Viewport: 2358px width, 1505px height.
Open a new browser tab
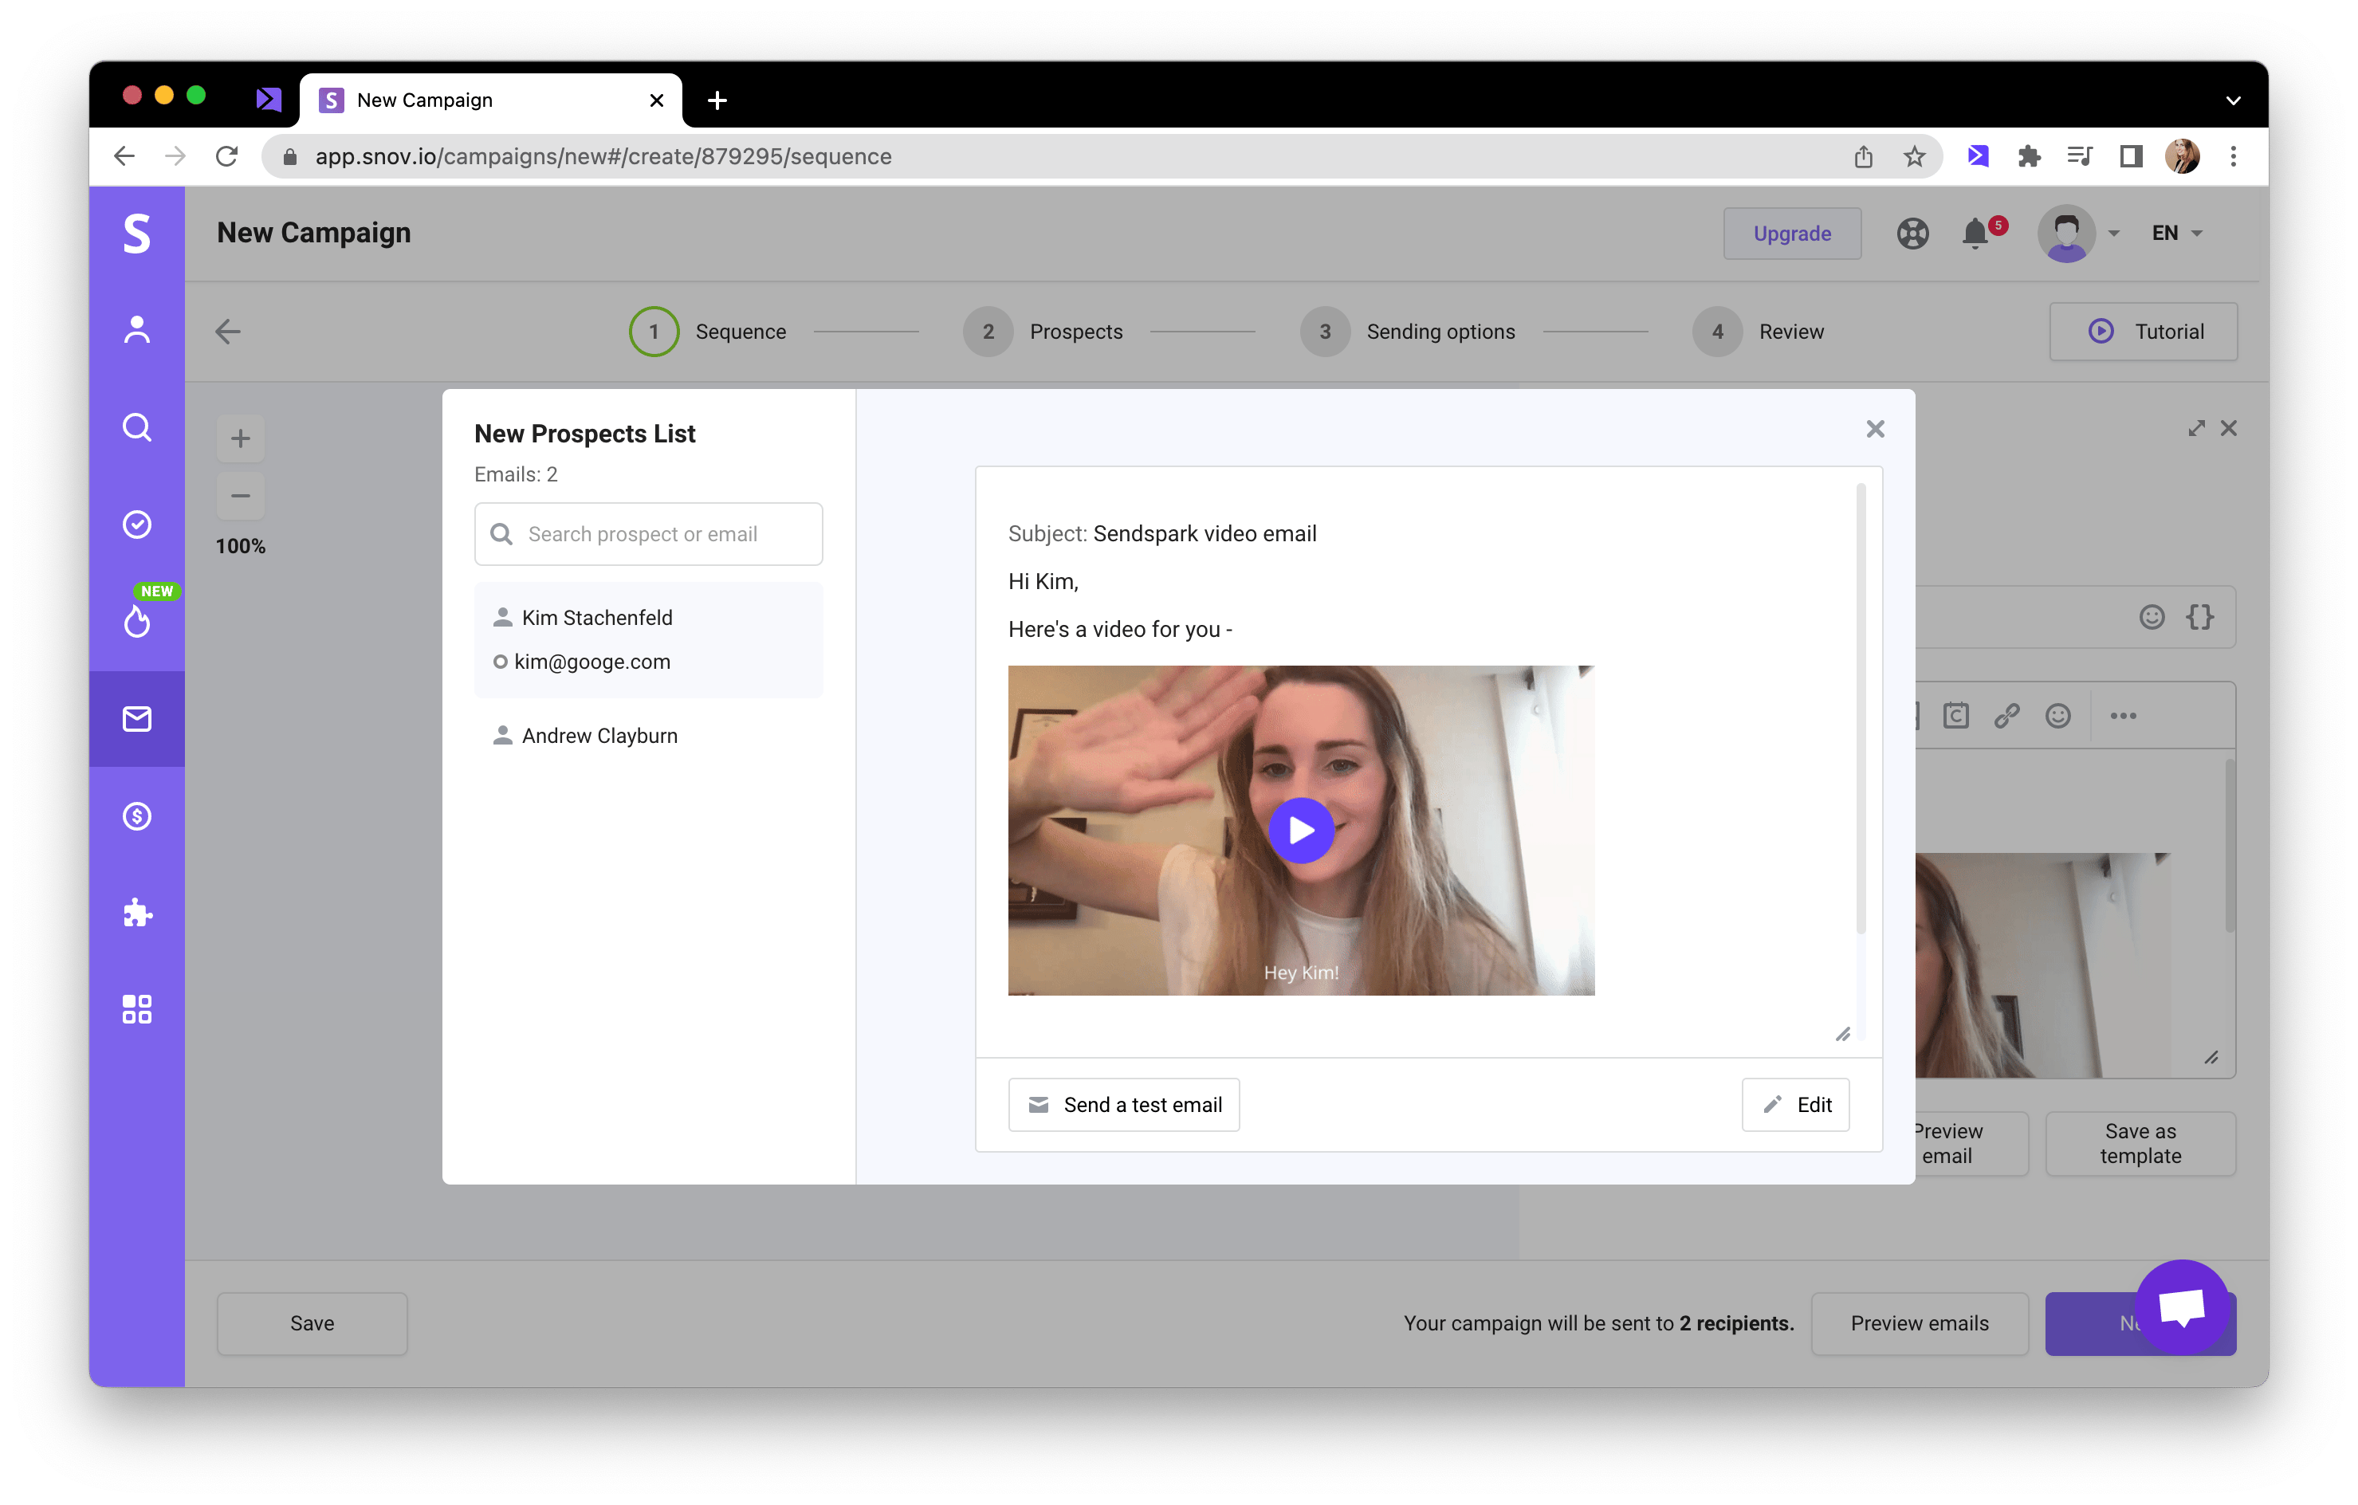(x=717, y=100)
